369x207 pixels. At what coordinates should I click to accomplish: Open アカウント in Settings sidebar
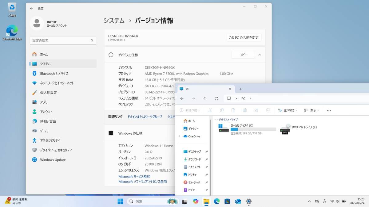(63, 112)
